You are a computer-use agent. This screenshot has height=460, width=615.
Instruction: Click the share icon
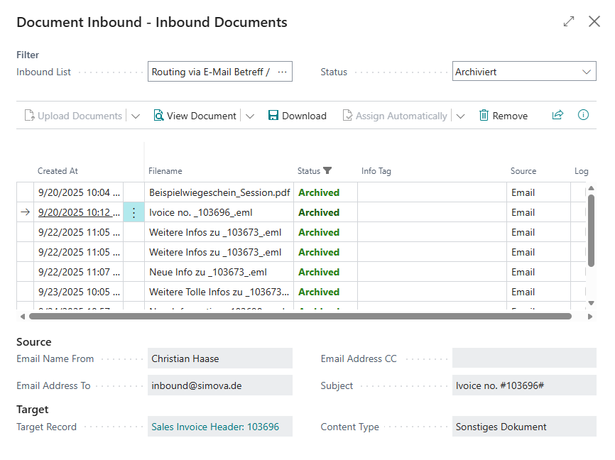click(x=557, y=115)
